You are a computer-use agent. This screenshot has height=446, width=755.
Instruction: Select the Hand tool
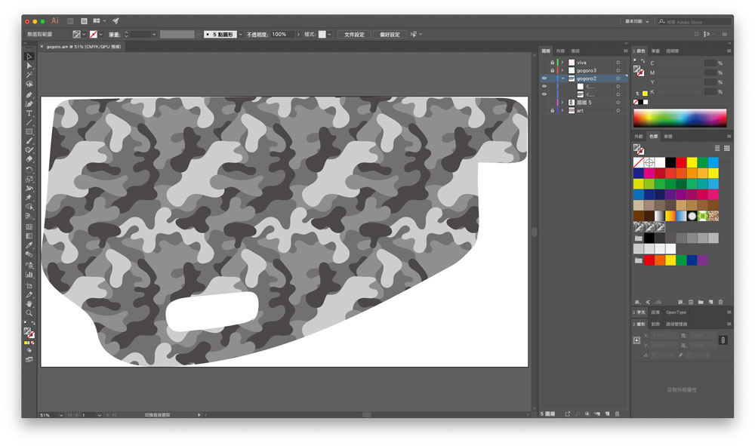coord(29,304)
